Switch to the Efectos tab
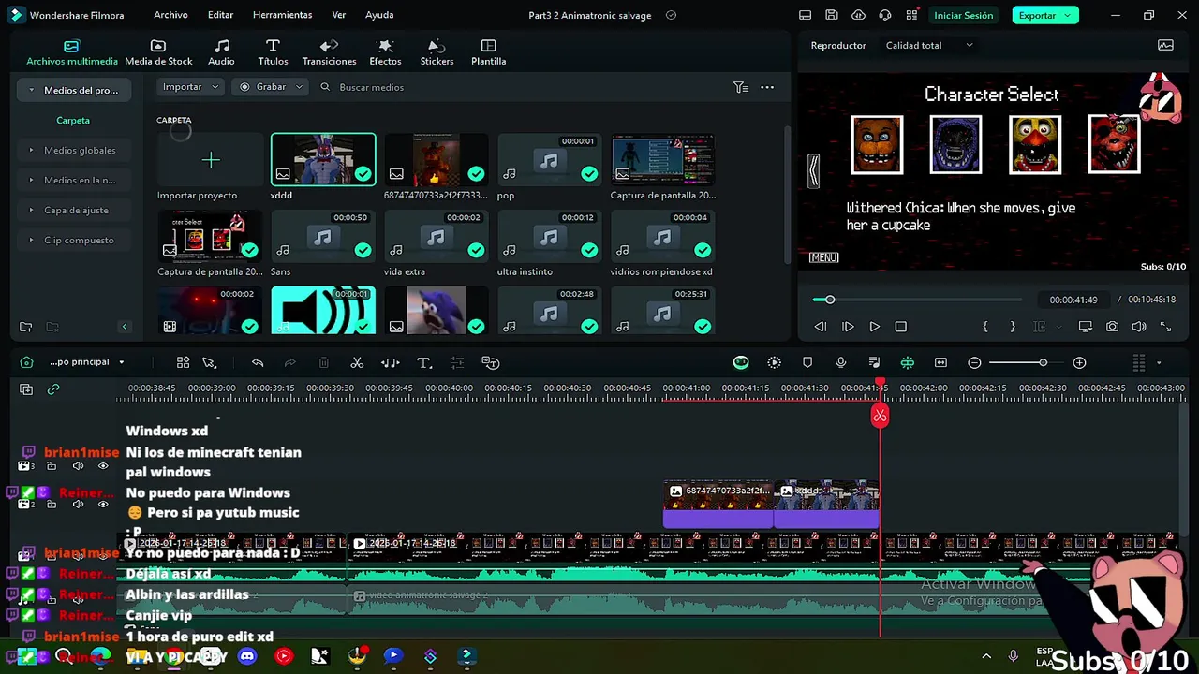The height and width of the screenshot is (674, 1199). point(385,52)
